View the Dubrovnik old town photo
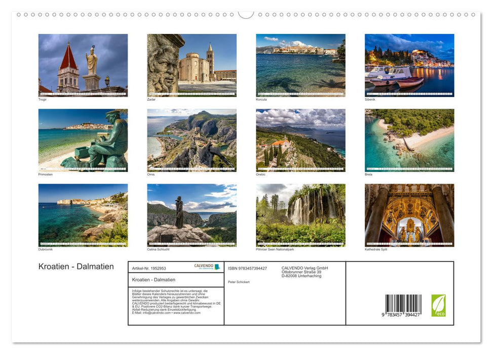The height and width of the screenshot is (354, 492). click(x=83, y=215)
